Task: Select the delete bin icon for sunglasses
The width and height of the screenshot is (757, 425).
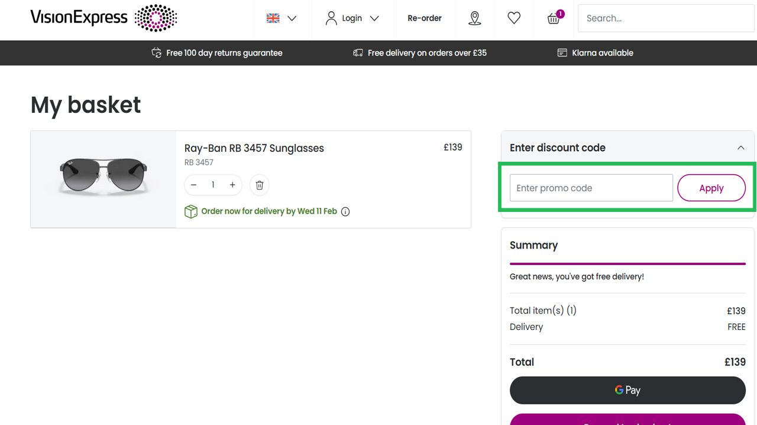Action: (259, 185)
